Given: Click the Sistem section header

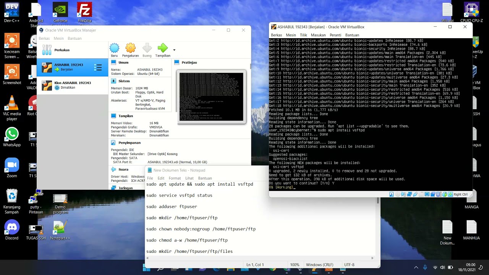Looking at the screenshot, I should point(124,81).
